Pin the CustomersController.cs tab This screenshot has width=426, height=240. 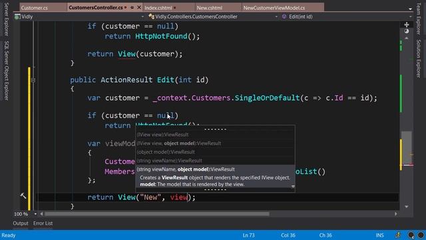click(x=132, y=7)
